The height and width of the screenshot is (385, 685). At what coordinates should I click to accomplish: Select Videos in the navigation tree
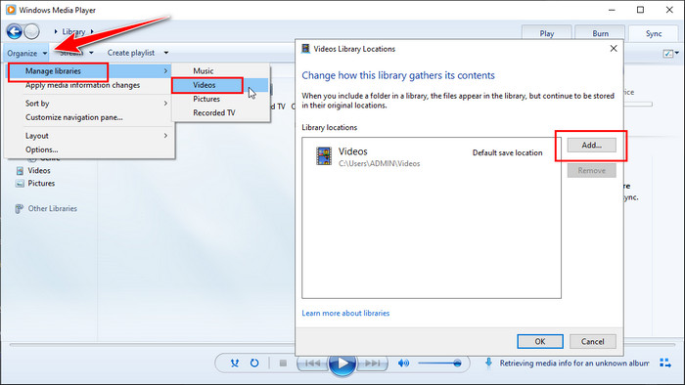pyautogui.click(x=39, y=170)
